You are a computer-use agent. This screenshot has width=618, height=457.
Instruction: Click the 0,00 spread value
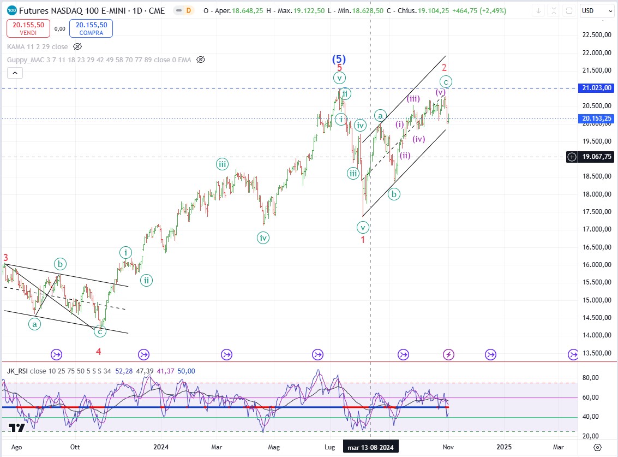tap(60, 28)
